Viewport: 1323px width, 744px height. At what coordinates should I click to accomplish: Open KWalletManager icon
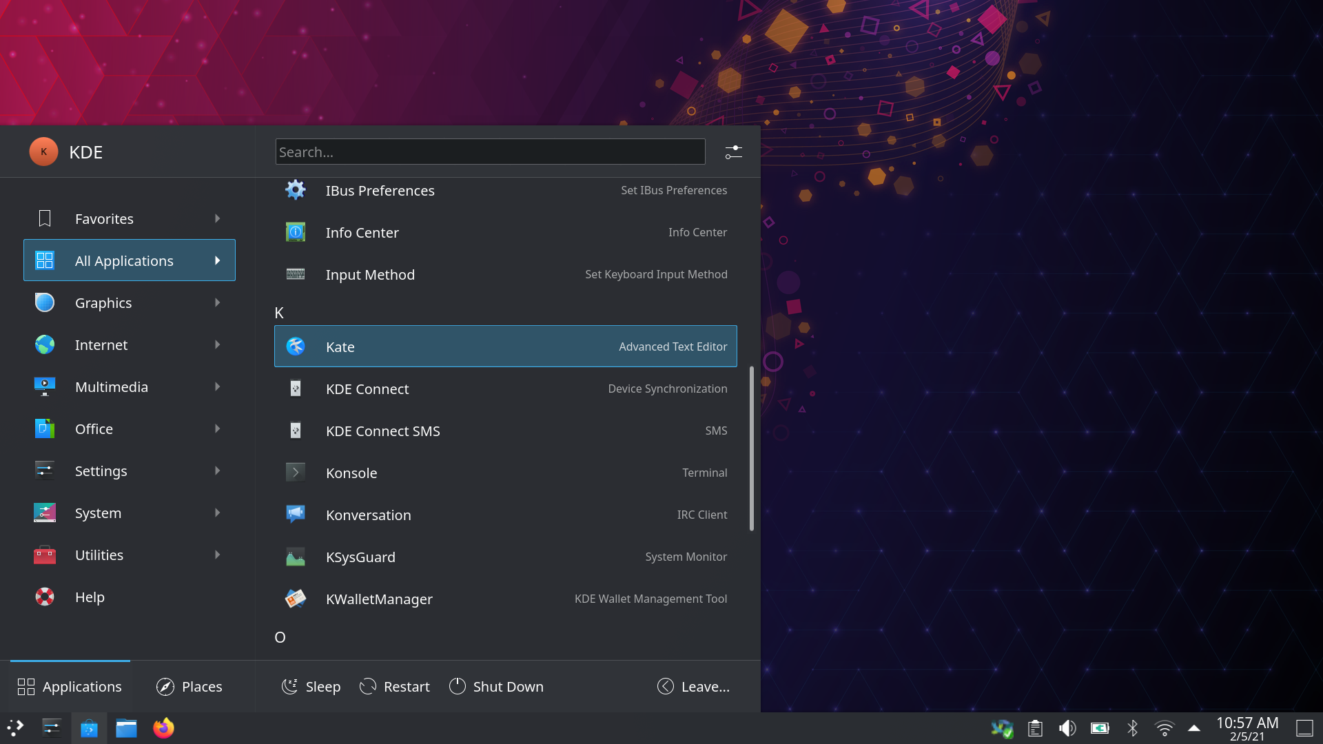(296, 599)
